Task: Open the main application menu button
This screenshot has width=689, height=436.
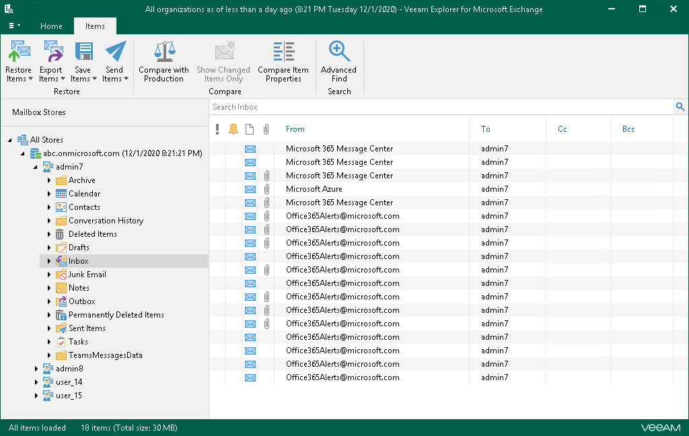Action: click(13, 26)
